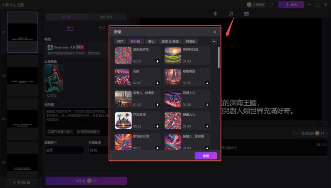331x188 pixels.
Task: Download the 震撼人心 track
Action: (207, 105)
